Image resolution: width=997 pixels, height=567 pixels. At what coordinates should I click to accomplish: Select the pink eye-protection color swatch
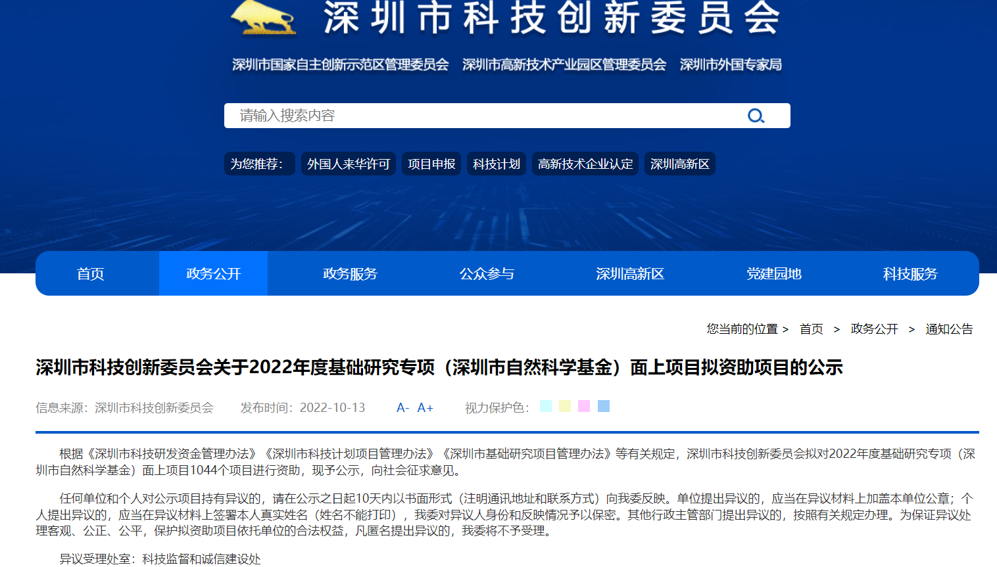click(584, 406)
